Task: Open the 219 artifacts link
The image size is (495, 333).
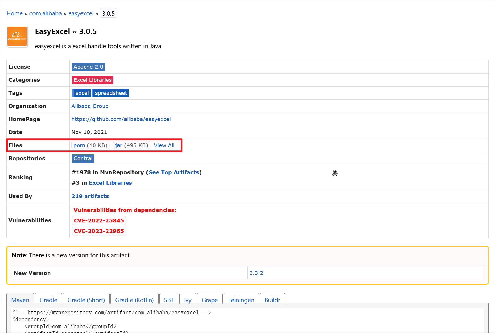Action: (90, 196)
